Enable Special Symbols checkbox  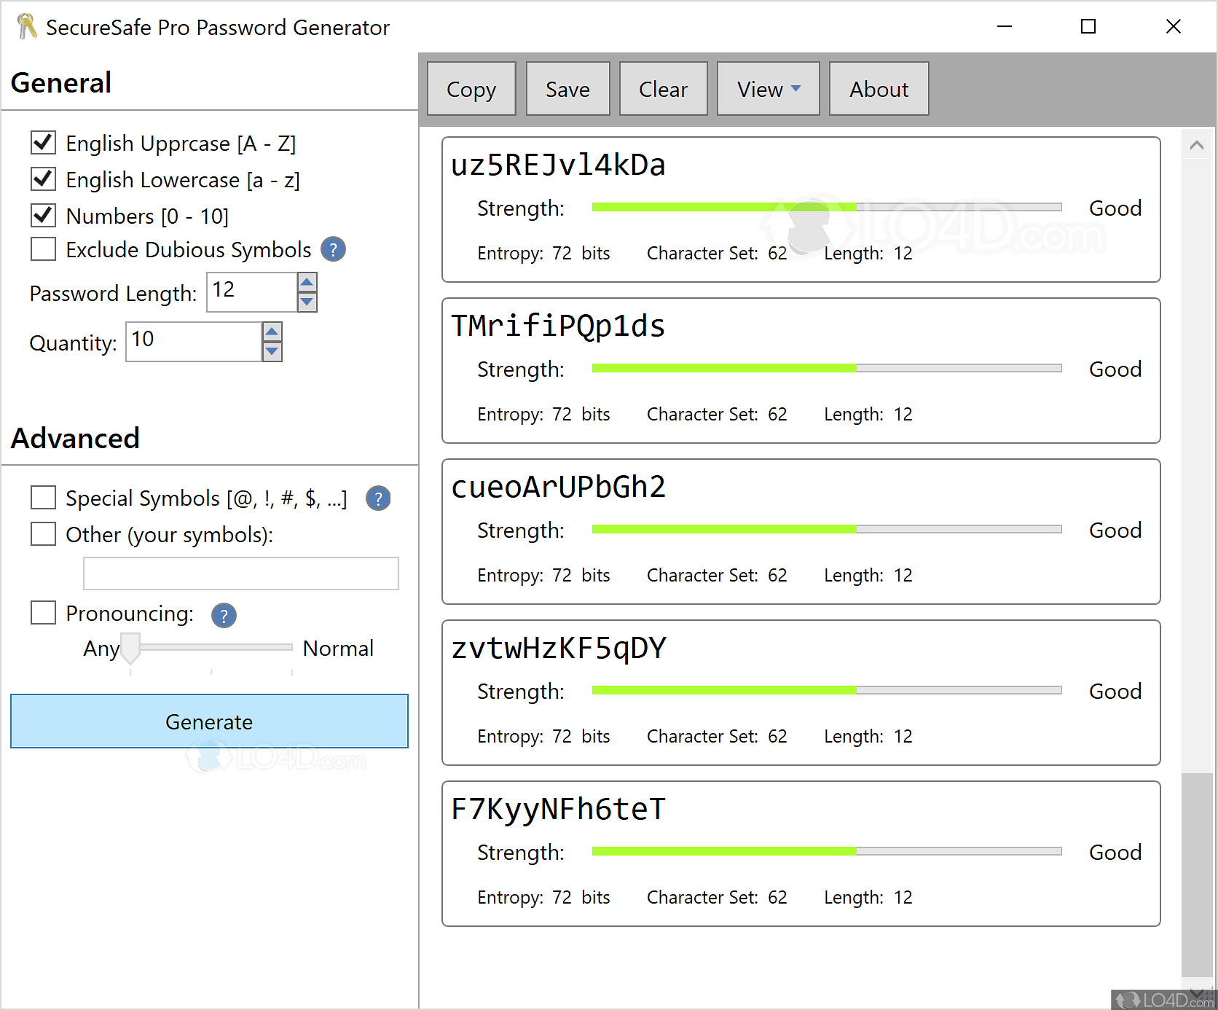(x=44, y=498)
